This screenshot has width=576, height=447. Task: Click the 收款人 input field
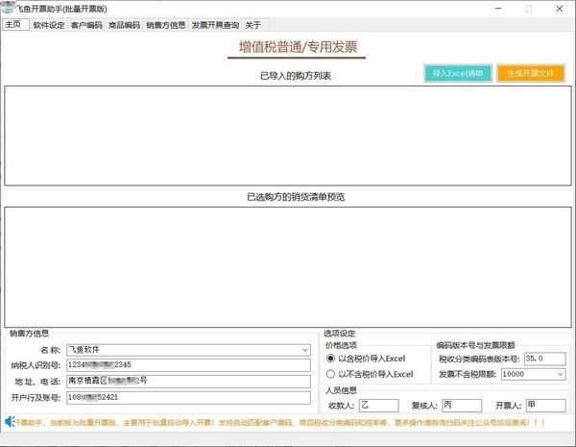(x=379, y=406)
